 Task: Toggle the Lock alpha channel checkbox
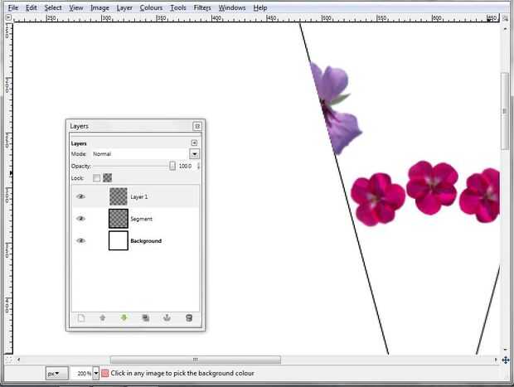pyautogui.click(x=107, y=178)
